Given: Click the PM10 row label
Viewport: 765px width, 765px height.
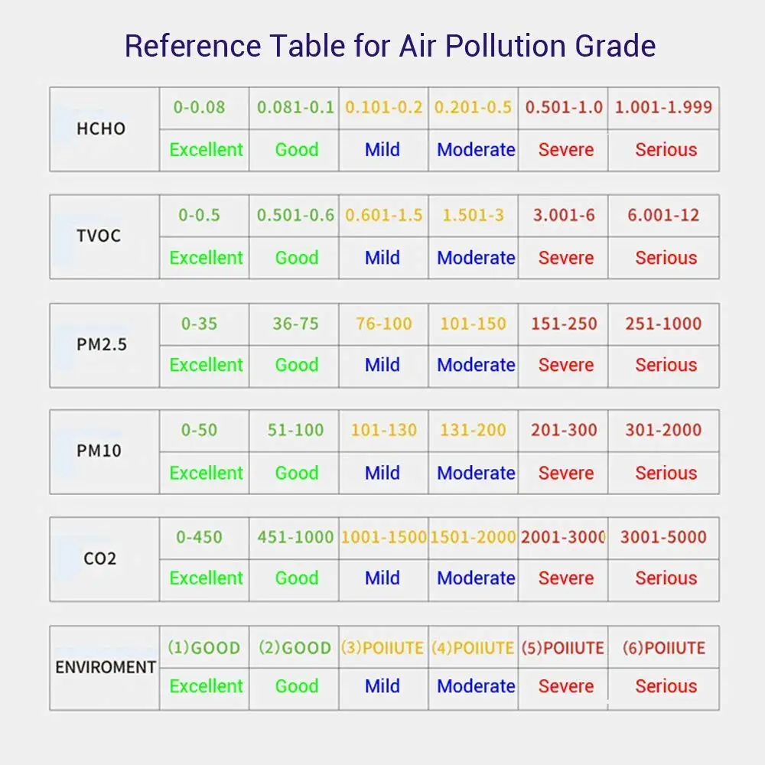Looking at the screenshot, I should click(x=99, y=451).
